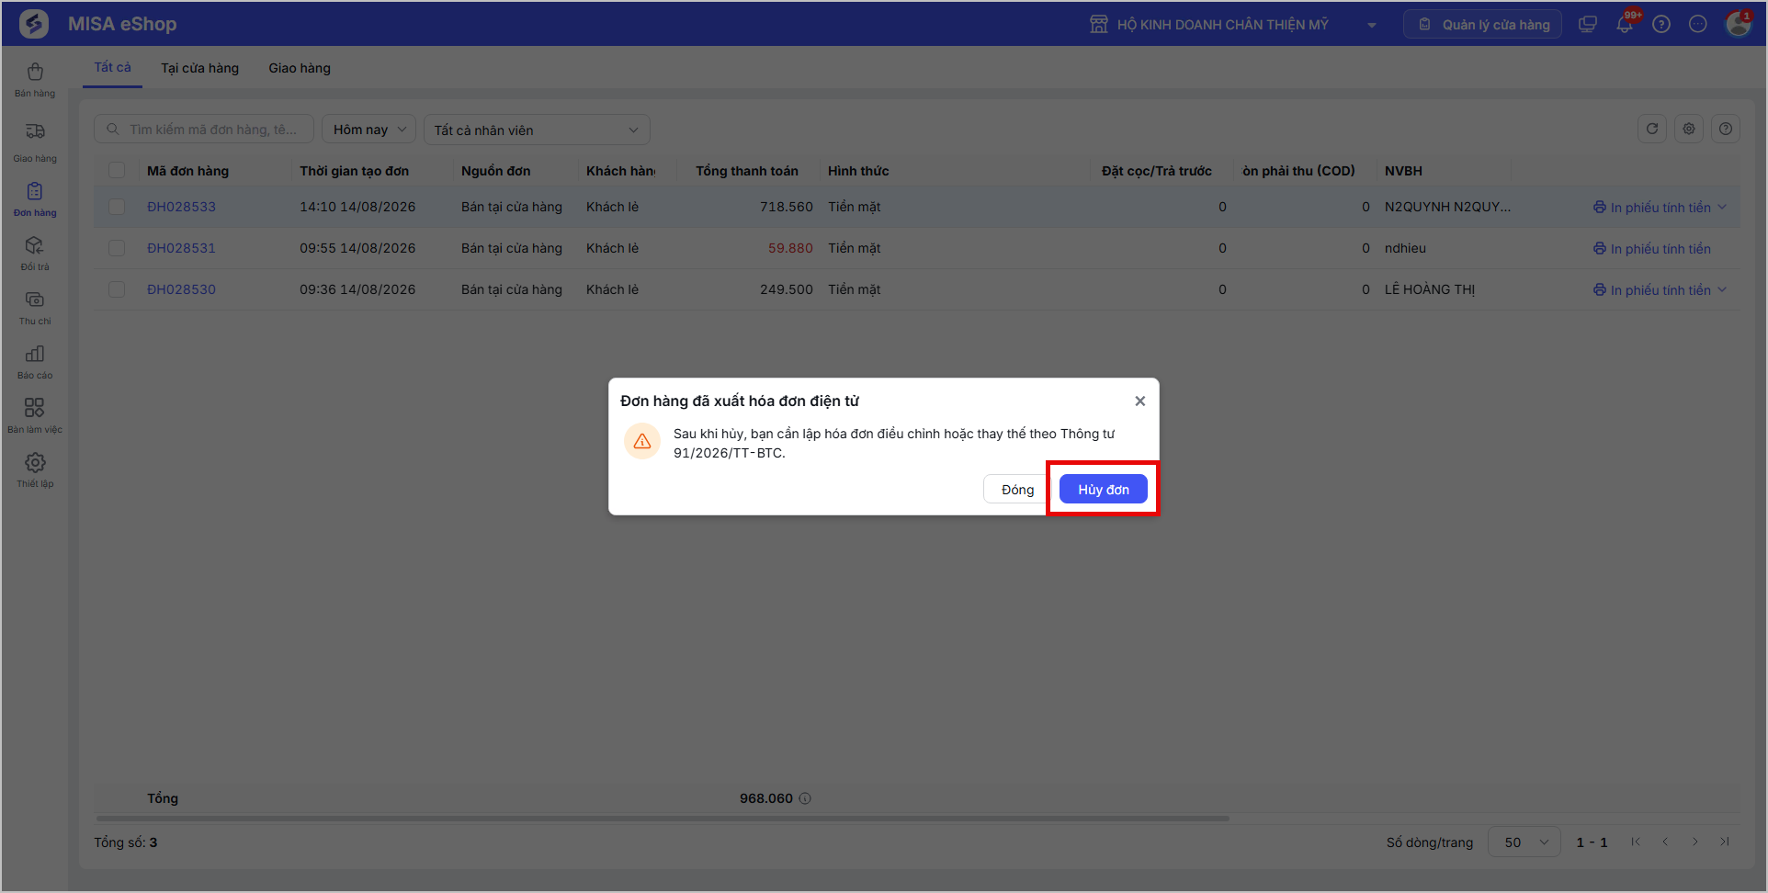Screen dimensions: 1768x893
Task: Open Bán hàng in the sidebar
Action: (x=35, y=80)
